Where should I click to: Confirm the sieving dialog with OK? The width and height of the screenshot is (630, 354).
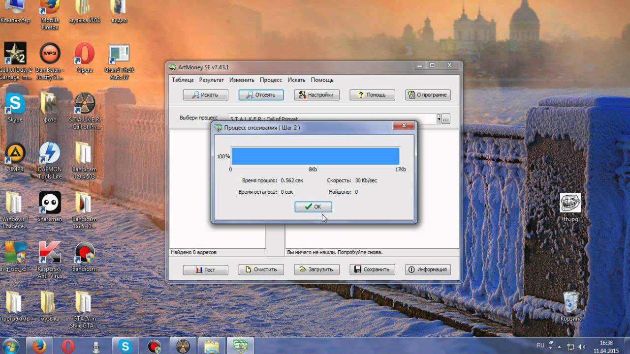tap(313, 206)
